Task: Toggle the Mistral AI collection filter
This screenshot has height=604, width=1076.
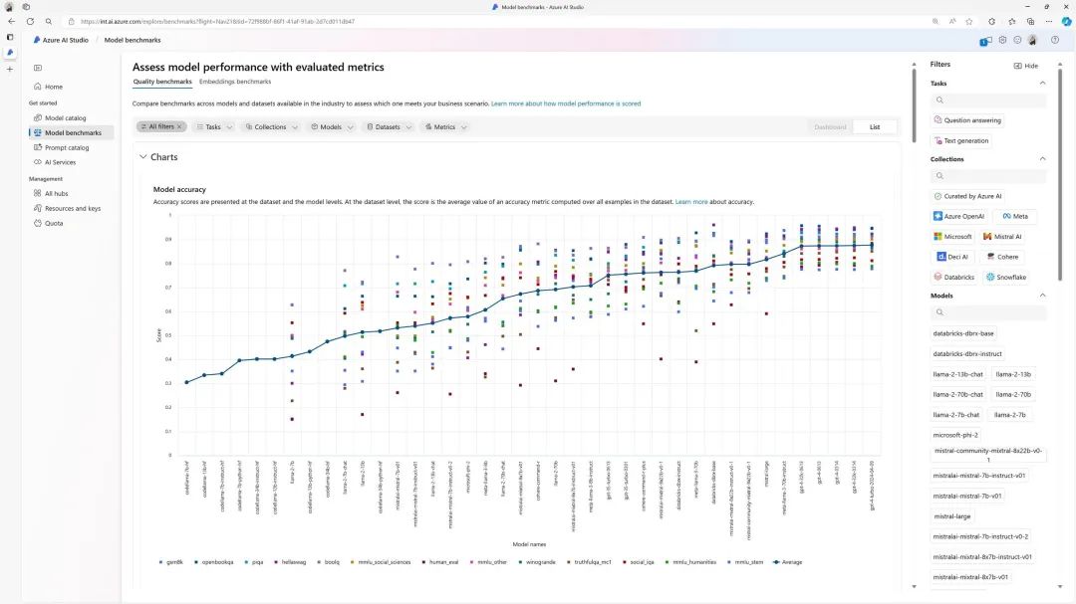Action: tap(1002, 237)
